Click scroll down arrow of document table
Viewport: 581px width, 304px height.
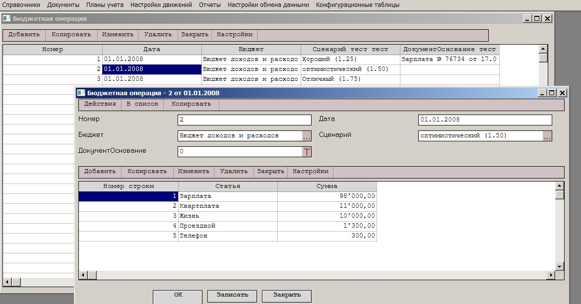tap(560, 267)
